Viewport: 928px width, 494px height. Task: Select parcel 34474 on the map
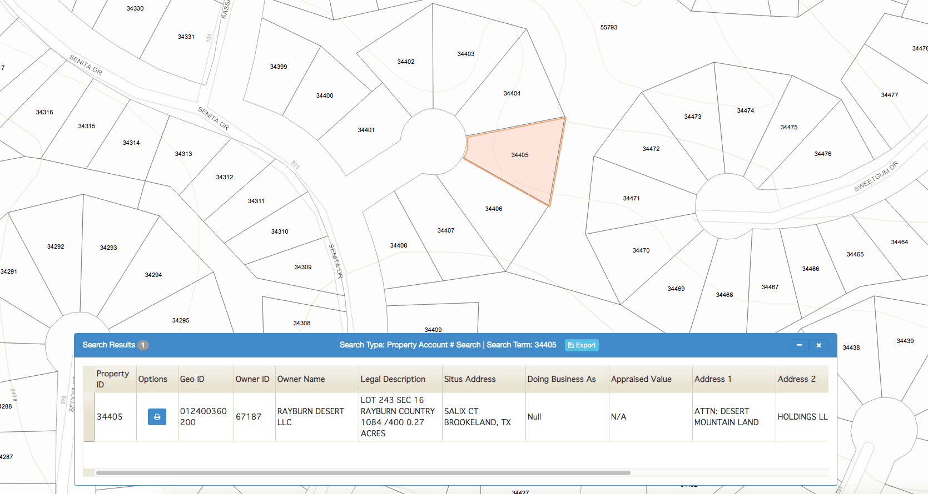(746, 110)
